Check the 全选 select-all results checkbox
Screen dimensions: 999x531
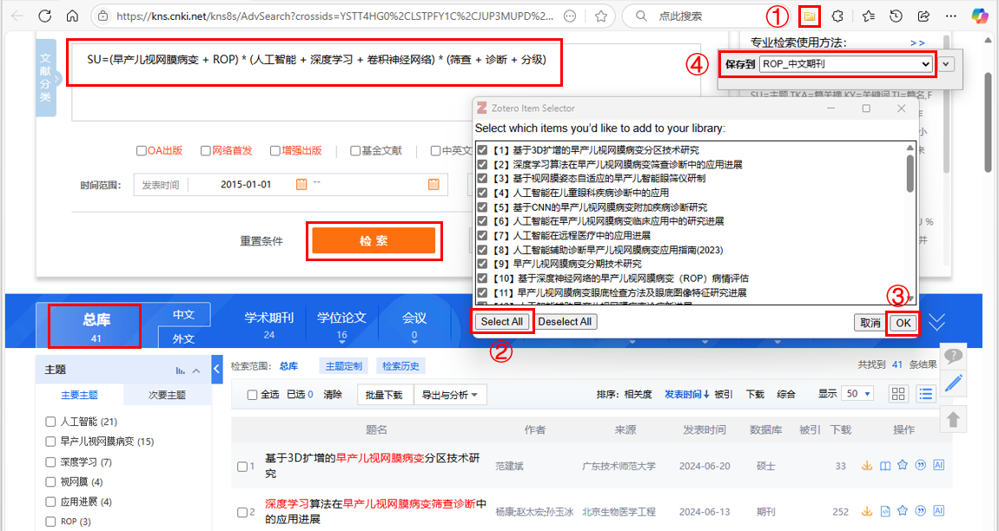[252, 396]
